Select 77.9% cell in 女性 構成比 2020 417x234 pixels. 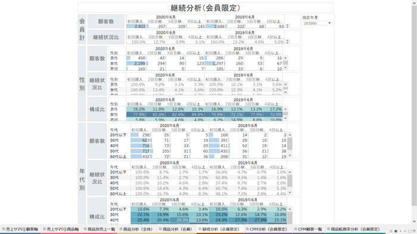136,115
